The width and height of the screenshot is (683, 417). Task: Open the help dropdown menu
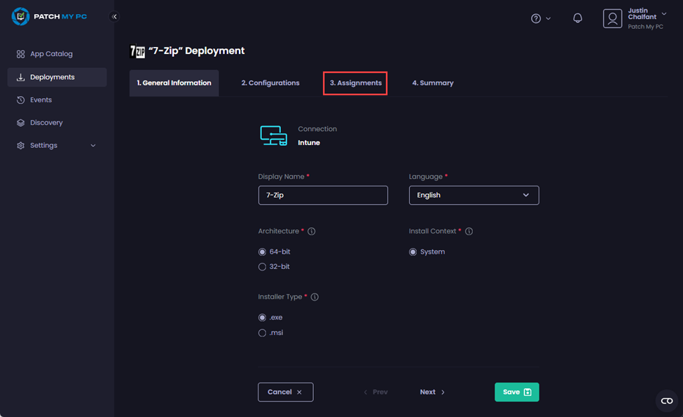coord(541,18)
